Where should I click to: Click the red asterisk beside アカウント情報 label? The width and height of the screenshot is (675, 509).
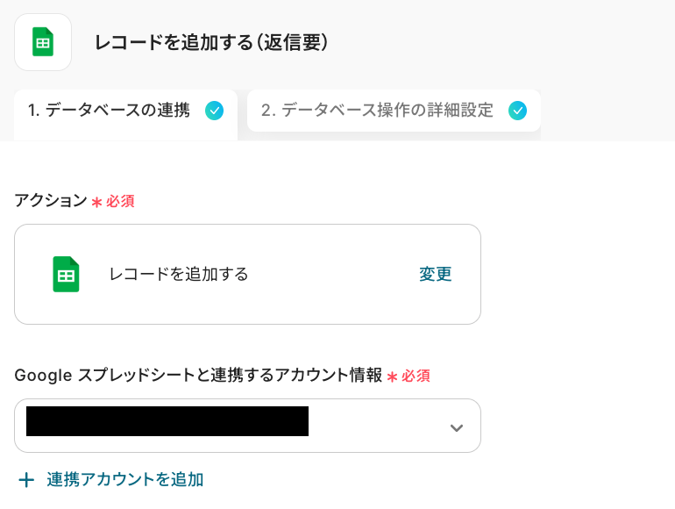click(393, 376)
